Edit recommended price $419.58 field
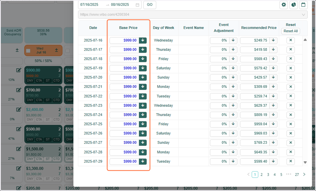Viewport: 316px width, 191px height. pyautogui.click(x=255, y=50)
